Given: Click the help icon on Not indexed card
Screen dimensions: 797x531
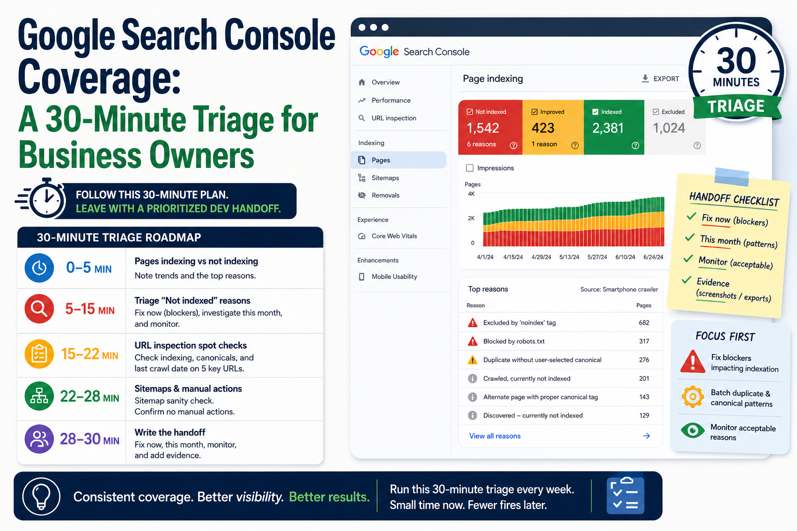Looking at the screenshot, I should tap(514, 145).
